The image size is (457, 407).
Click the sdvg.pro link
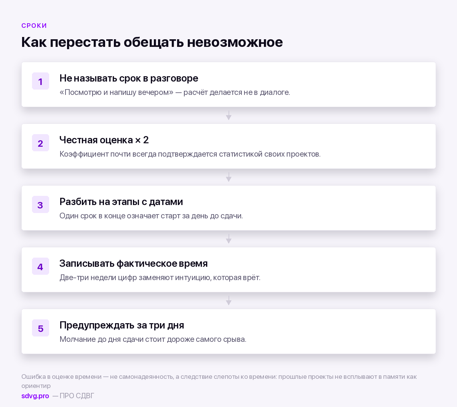[35, 396]
